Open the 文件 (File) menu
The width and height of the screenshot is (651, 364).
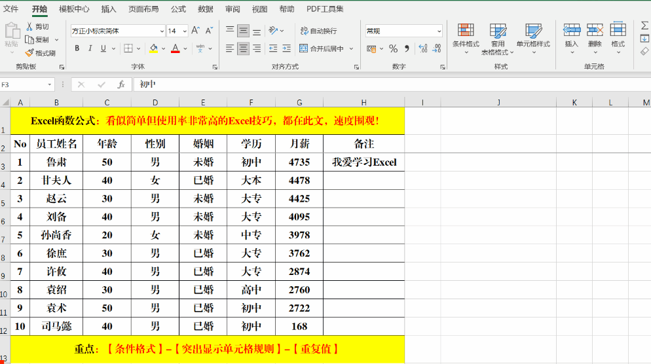coord(10,9)
